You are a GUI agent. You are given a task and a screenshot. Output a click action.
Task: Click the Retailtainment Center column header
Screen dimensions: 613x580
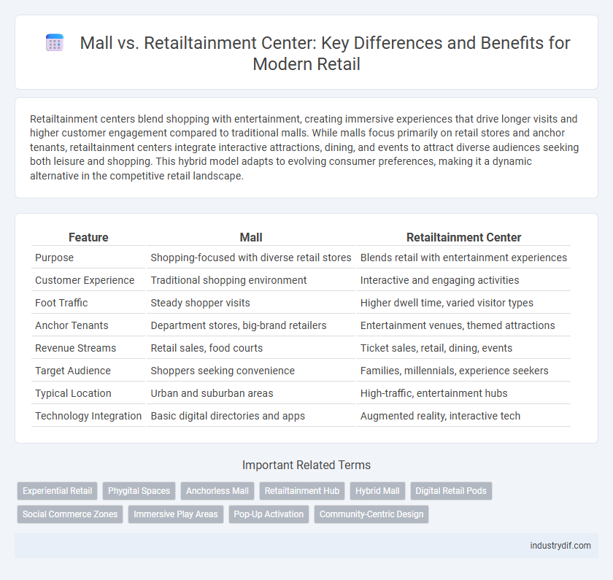[463, 237]
